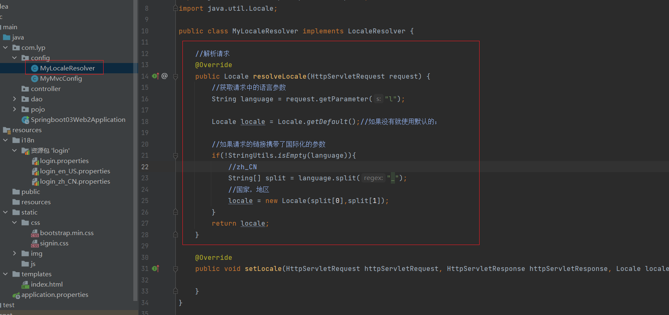Expand the pojo package
Viewport: 669px width, 315px height.
14,110
